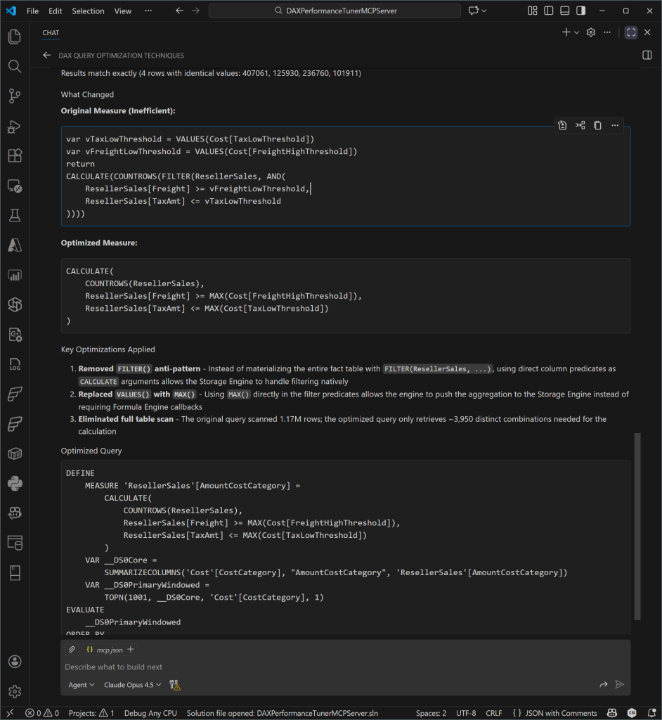Click the chat scrollbar thumb

tap(637, 526)
